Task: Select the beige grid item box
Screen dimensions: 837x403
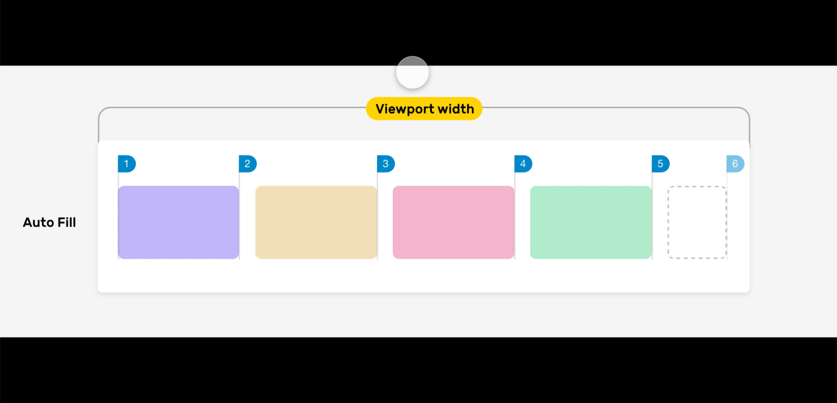Action: pyautogui.click(x=316, y=222)
